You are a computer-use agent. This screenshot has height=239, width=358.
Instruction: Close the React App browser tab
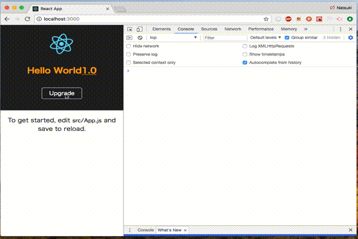click(x=107, y=9)
